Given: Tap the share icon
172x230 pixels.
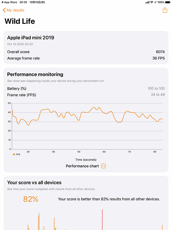Looking at the screenshot, I should coord(165,10).
